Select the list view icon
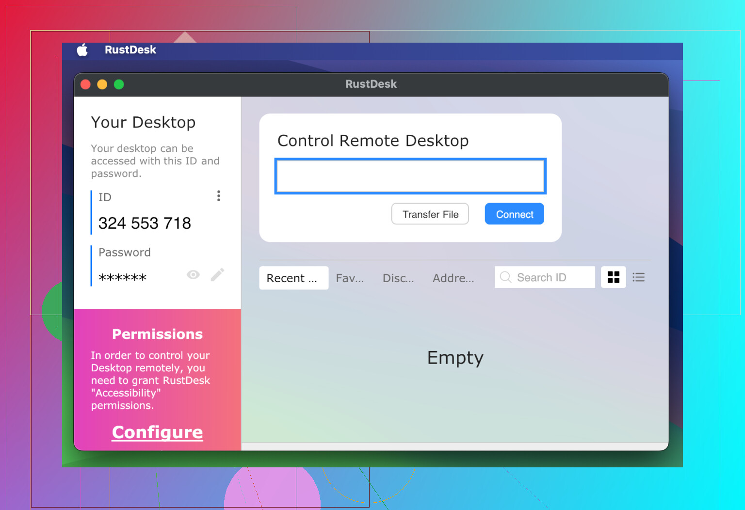 639,277
